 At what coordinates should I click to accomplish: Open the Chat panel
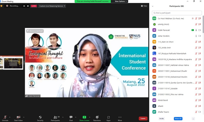[71, 118]
